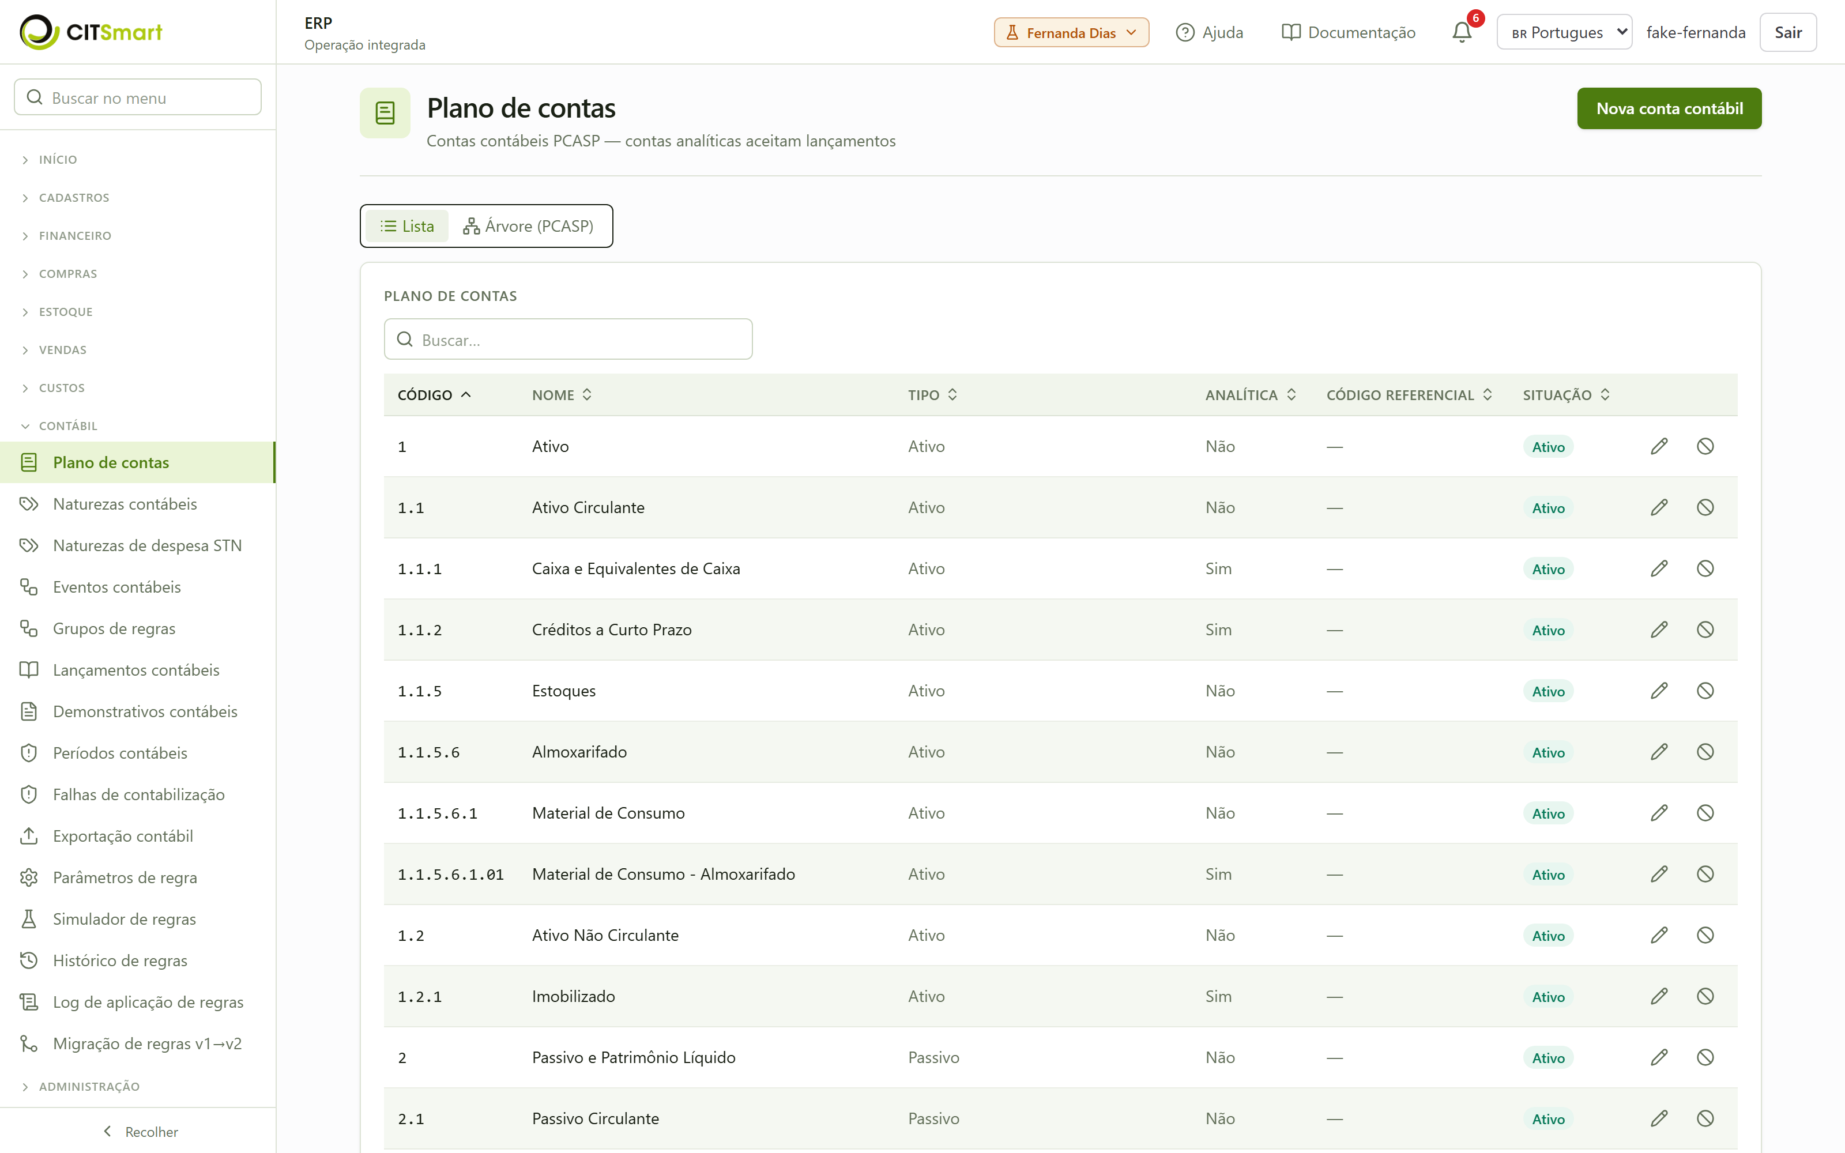
Task: Sort table by NOME column
Action: 562,395
